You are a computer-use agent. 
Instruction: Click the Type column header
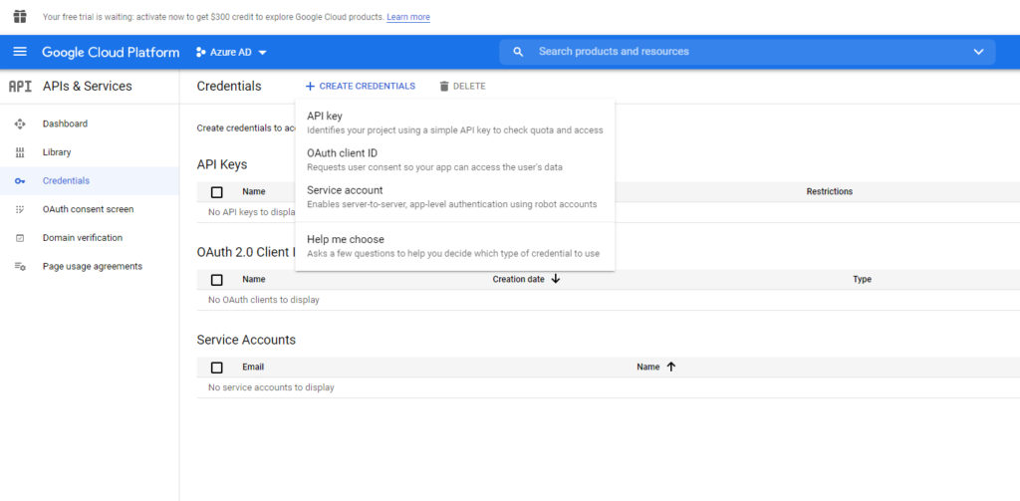[x=862, y=279]
